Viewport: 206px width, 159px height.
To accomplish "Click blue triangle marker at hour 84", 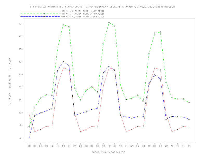I will [x=189, y=119].
